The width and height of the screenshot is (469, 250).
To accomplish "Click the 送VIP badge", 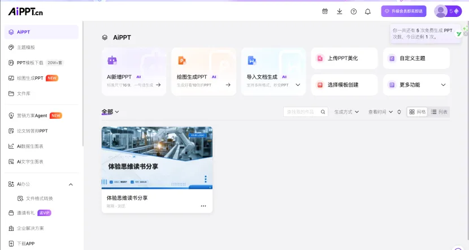I will pos(44,213).
